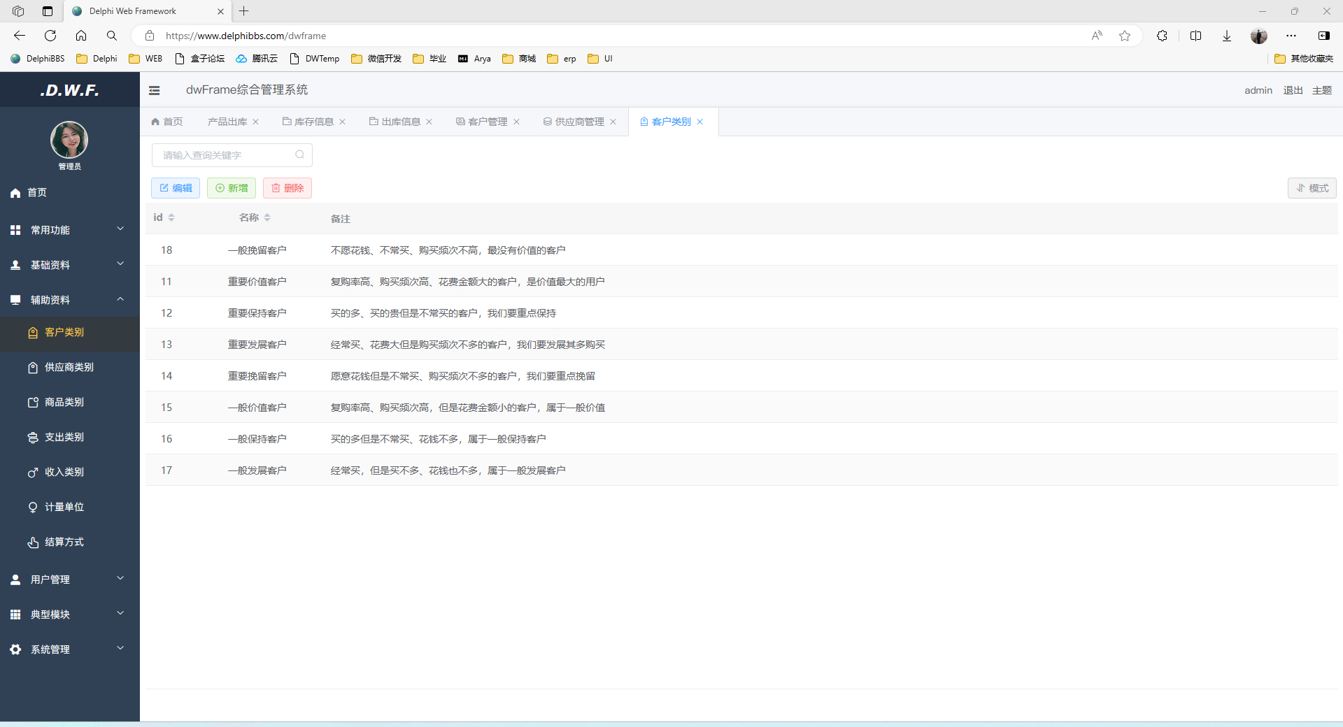The width and height of the screenshot is (1343, 727).
Task: Click the administrator avatar picture
Action: click(x=69, y=140)
